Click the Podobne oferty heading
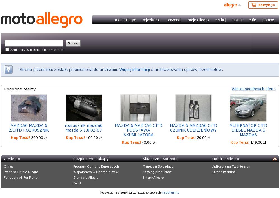The image size is (280, 198). (20, 89)
